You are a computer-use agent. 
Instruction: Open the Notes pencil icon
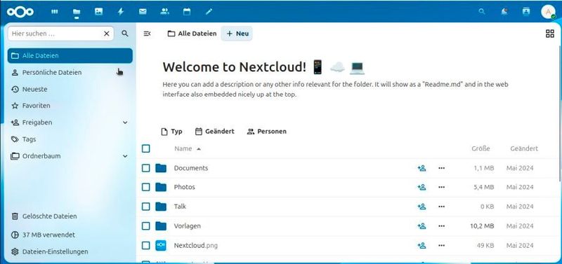click(209, 12)
